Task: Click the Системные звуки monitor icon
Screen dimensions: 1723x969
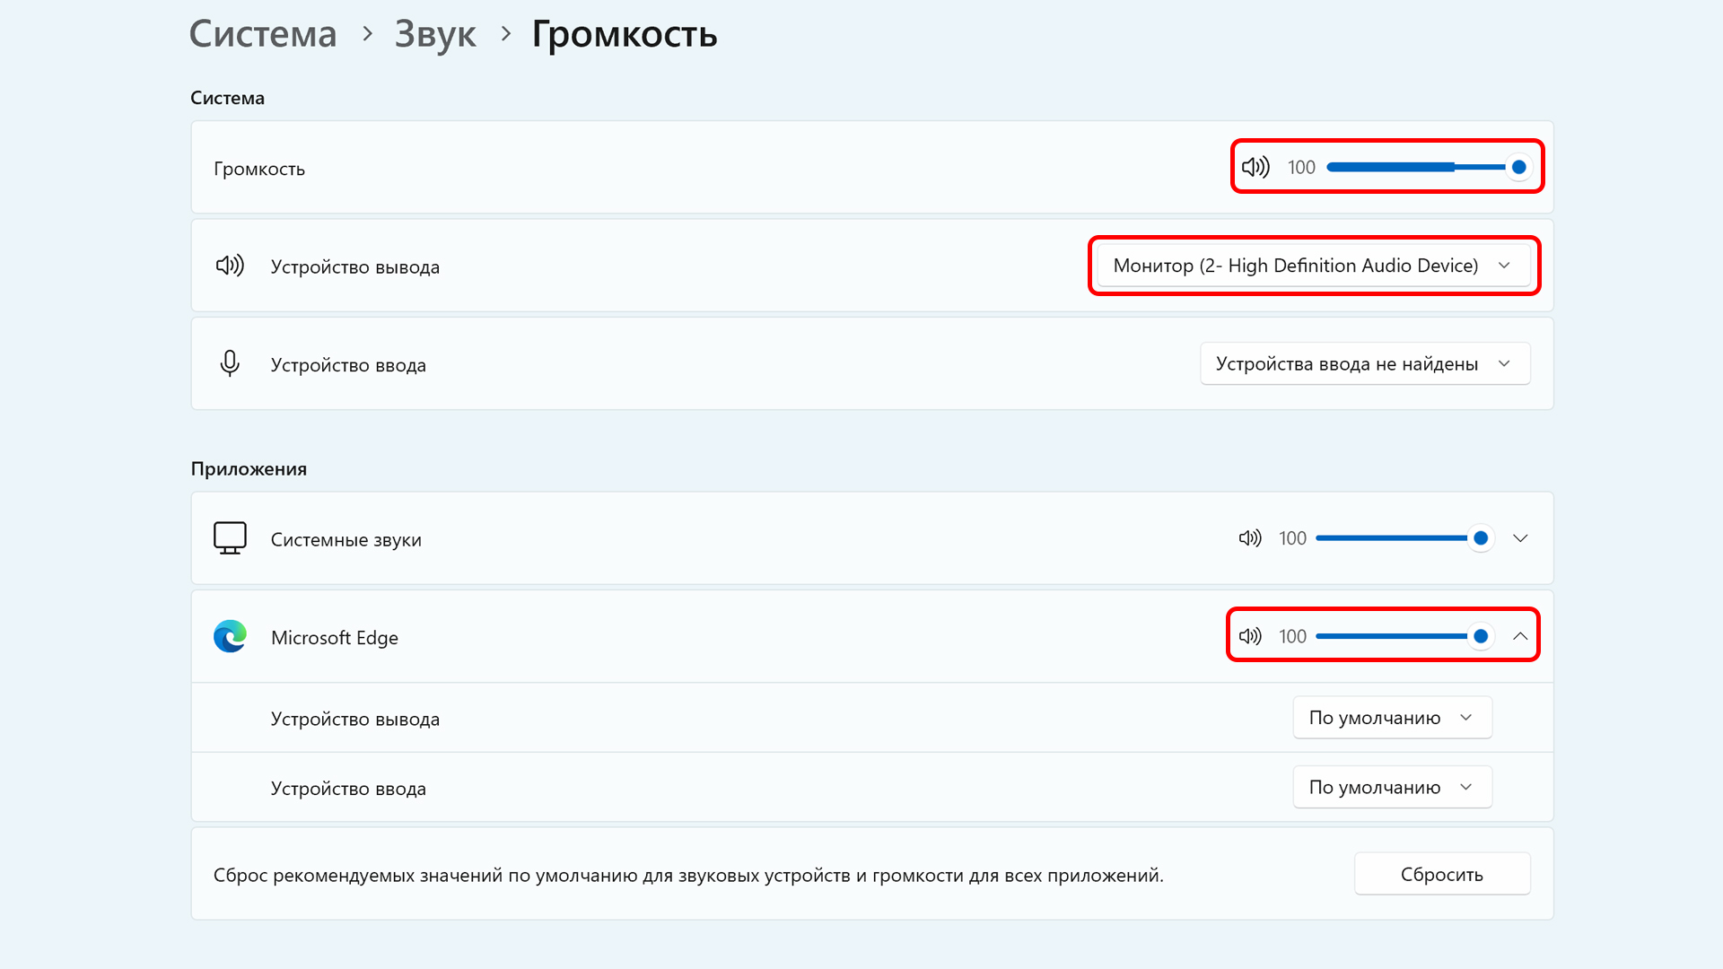Action: pyautogui.click(x=230, y=538)
